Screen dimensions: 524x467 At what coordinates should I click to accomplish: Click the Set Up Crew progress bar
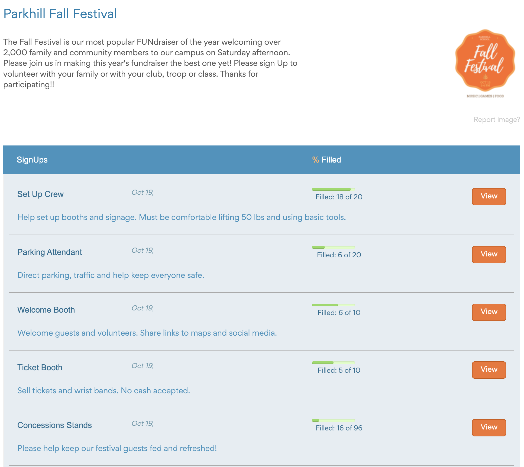pyautogui.click(x=334, y=189)
